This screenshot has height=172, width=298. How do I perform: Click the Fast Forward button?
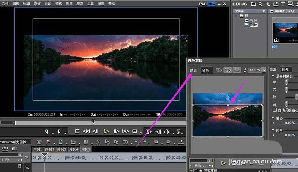pyautogui.click(x=126, y=131)
